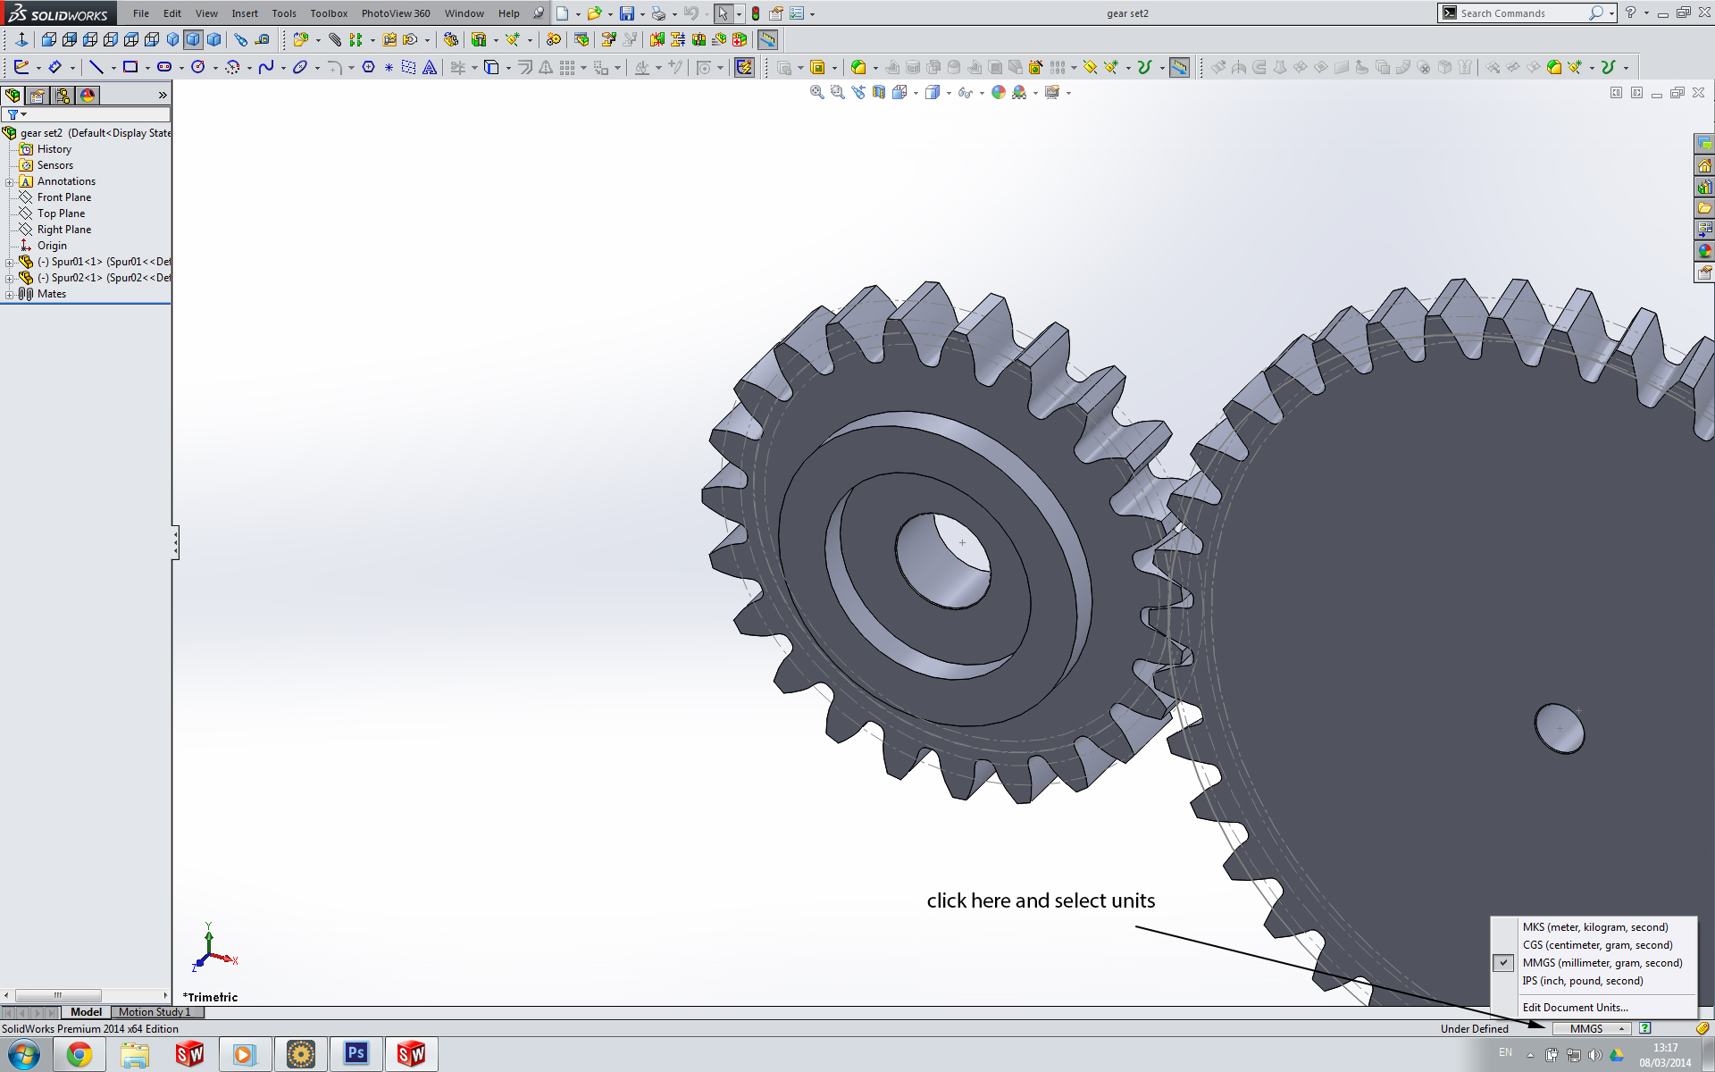Image resolution: width=1715 pixels, height=1072 pixels.
Task: Open the PropertyManager tab
Action: [x=38, y=96]
